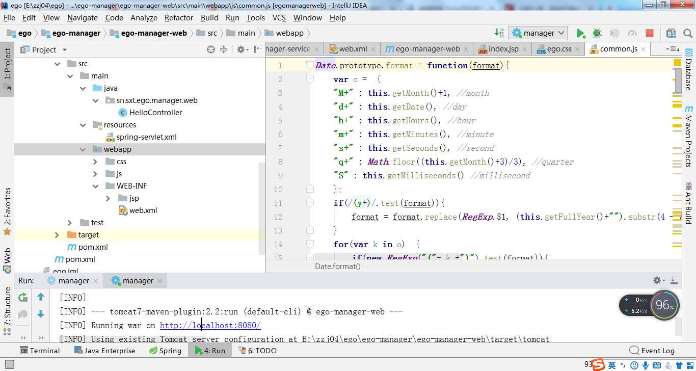
Task: Switch to index.jsp editor tab
Action: (503, 49)
